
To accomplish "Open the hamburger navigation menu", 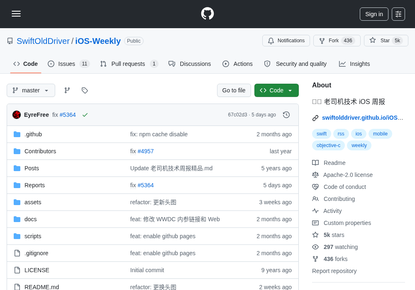I will (16, 14).
